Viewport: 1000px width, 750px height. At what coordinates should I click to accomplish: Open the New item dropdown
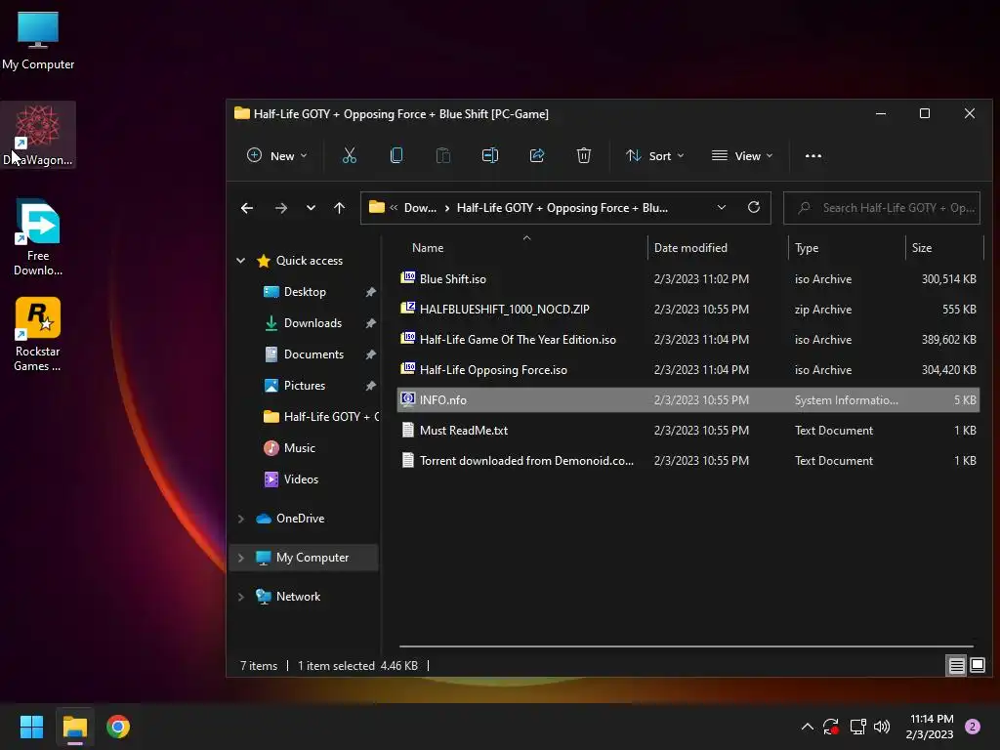[276, 155]
